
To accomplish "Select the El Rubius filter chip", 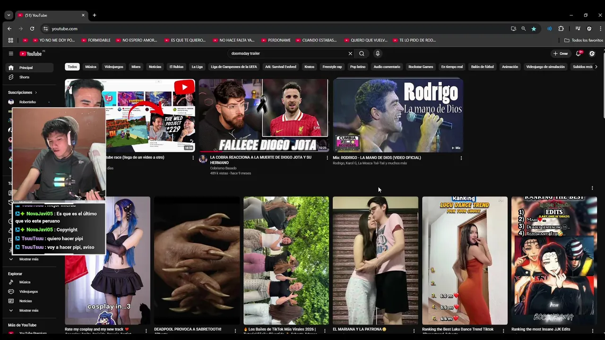I will click(176, 67).
